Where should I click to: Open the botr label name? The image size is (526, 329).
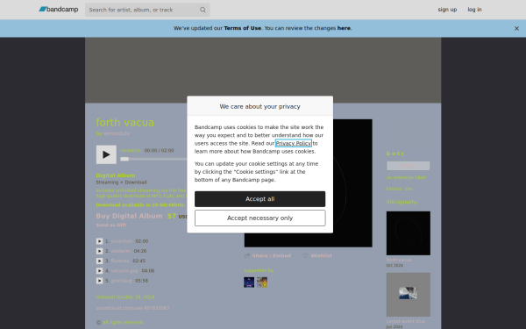coord(395,154)
